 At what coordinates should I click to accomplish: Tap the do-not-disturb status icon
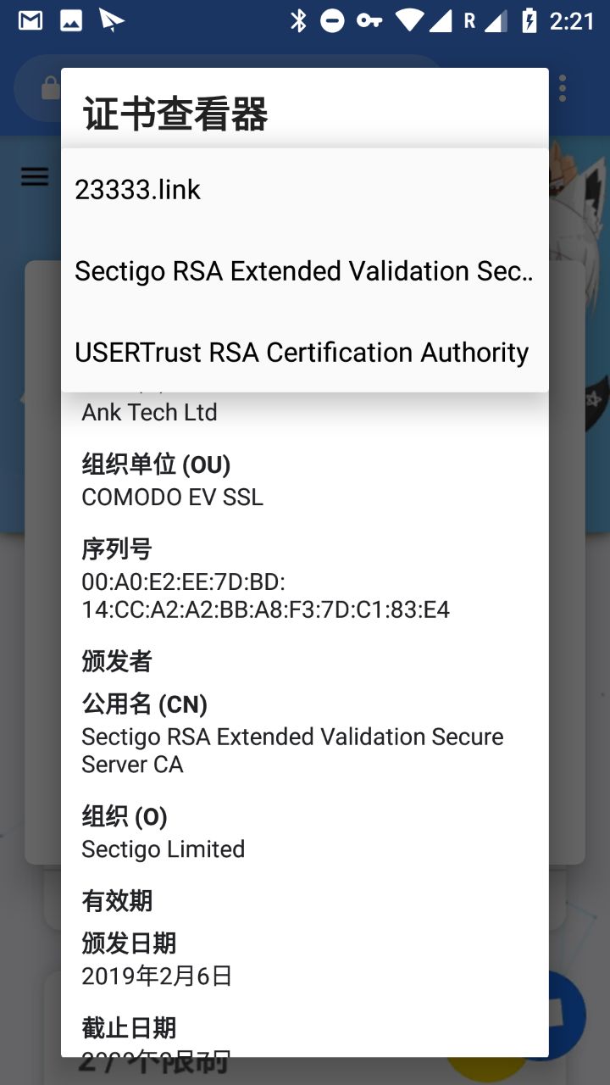pos(332,20)
